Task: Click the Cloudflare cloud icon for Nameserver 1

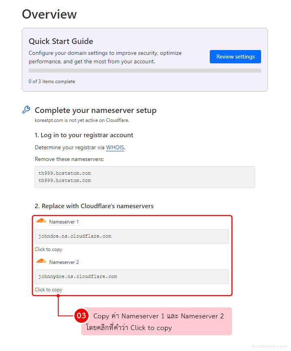Action: coord(41,221)
